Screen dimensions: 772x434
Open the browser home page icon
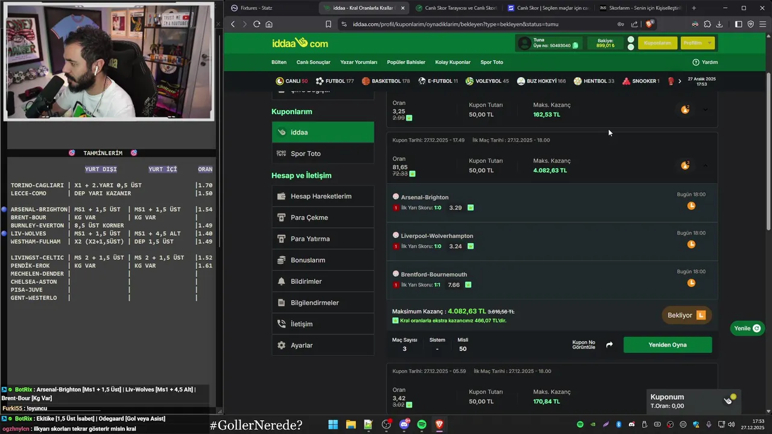(x=269, y=24)
